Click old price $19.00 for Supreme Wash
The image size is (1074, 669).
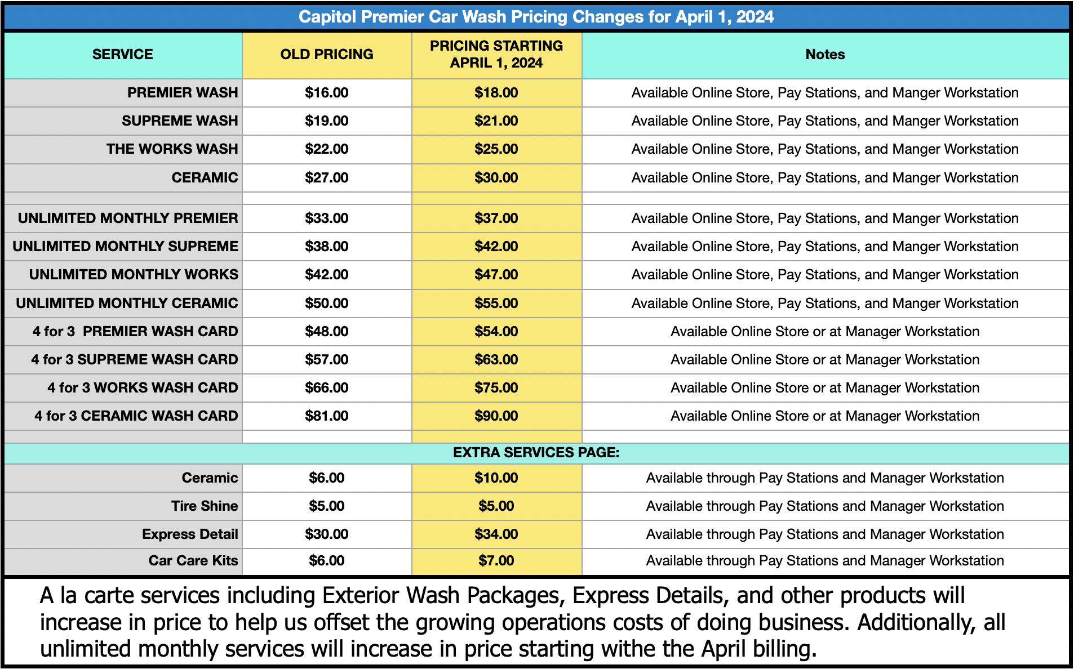(x=327, y=121)
